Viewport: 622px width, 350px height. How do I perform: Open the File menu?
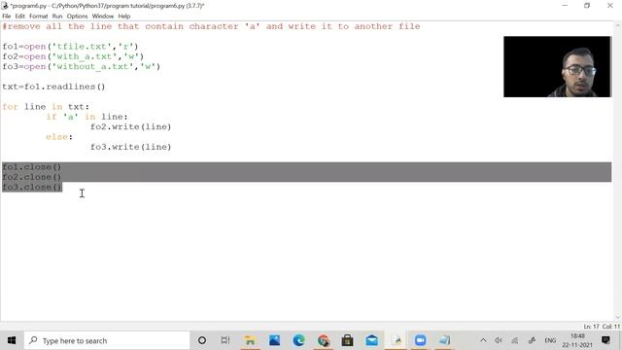pyautogui.click(x=7, y=17)
